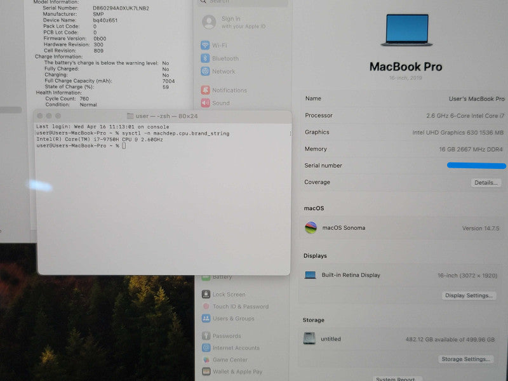The width and height of the screenshot is (508, 381).
Task: Open Passwords settings in sidebar
Action: click(221, 336)
